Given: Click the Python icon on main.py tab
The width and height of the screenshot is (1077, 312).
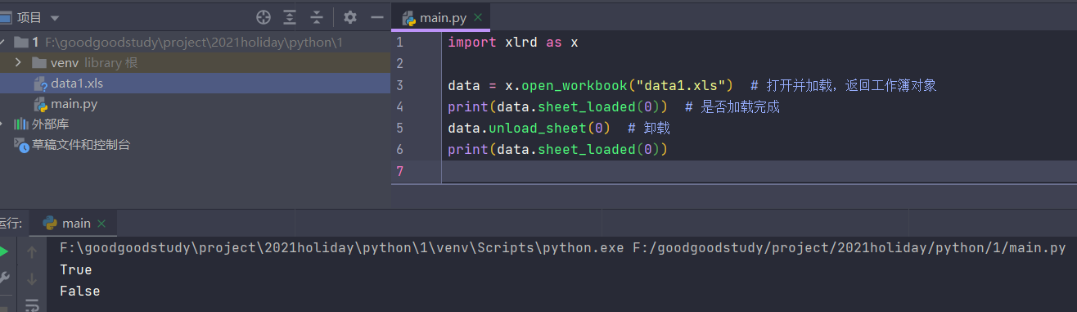Looking at the screenshot, I should coord(408,17).
